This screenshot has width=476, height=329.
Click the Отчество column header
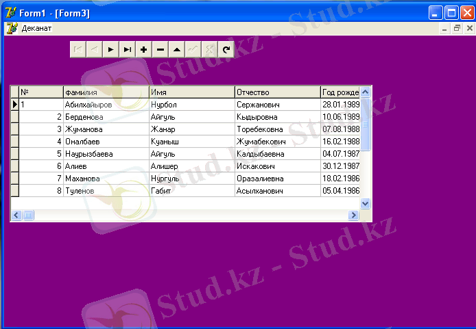coord(277,92)
